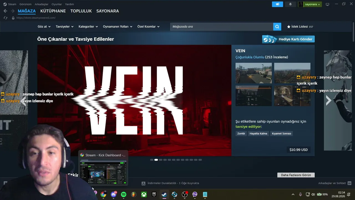Open the Friends and Chat icon
Image resolution: width=355 pixels, height=200 pixels.
point(349,183)
